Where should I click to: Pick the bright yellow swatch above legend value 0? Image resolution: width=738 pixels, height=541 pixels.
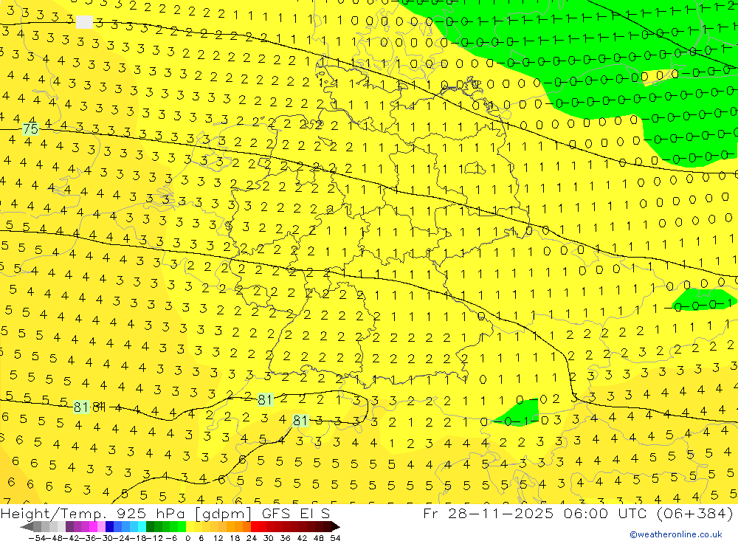190,526
